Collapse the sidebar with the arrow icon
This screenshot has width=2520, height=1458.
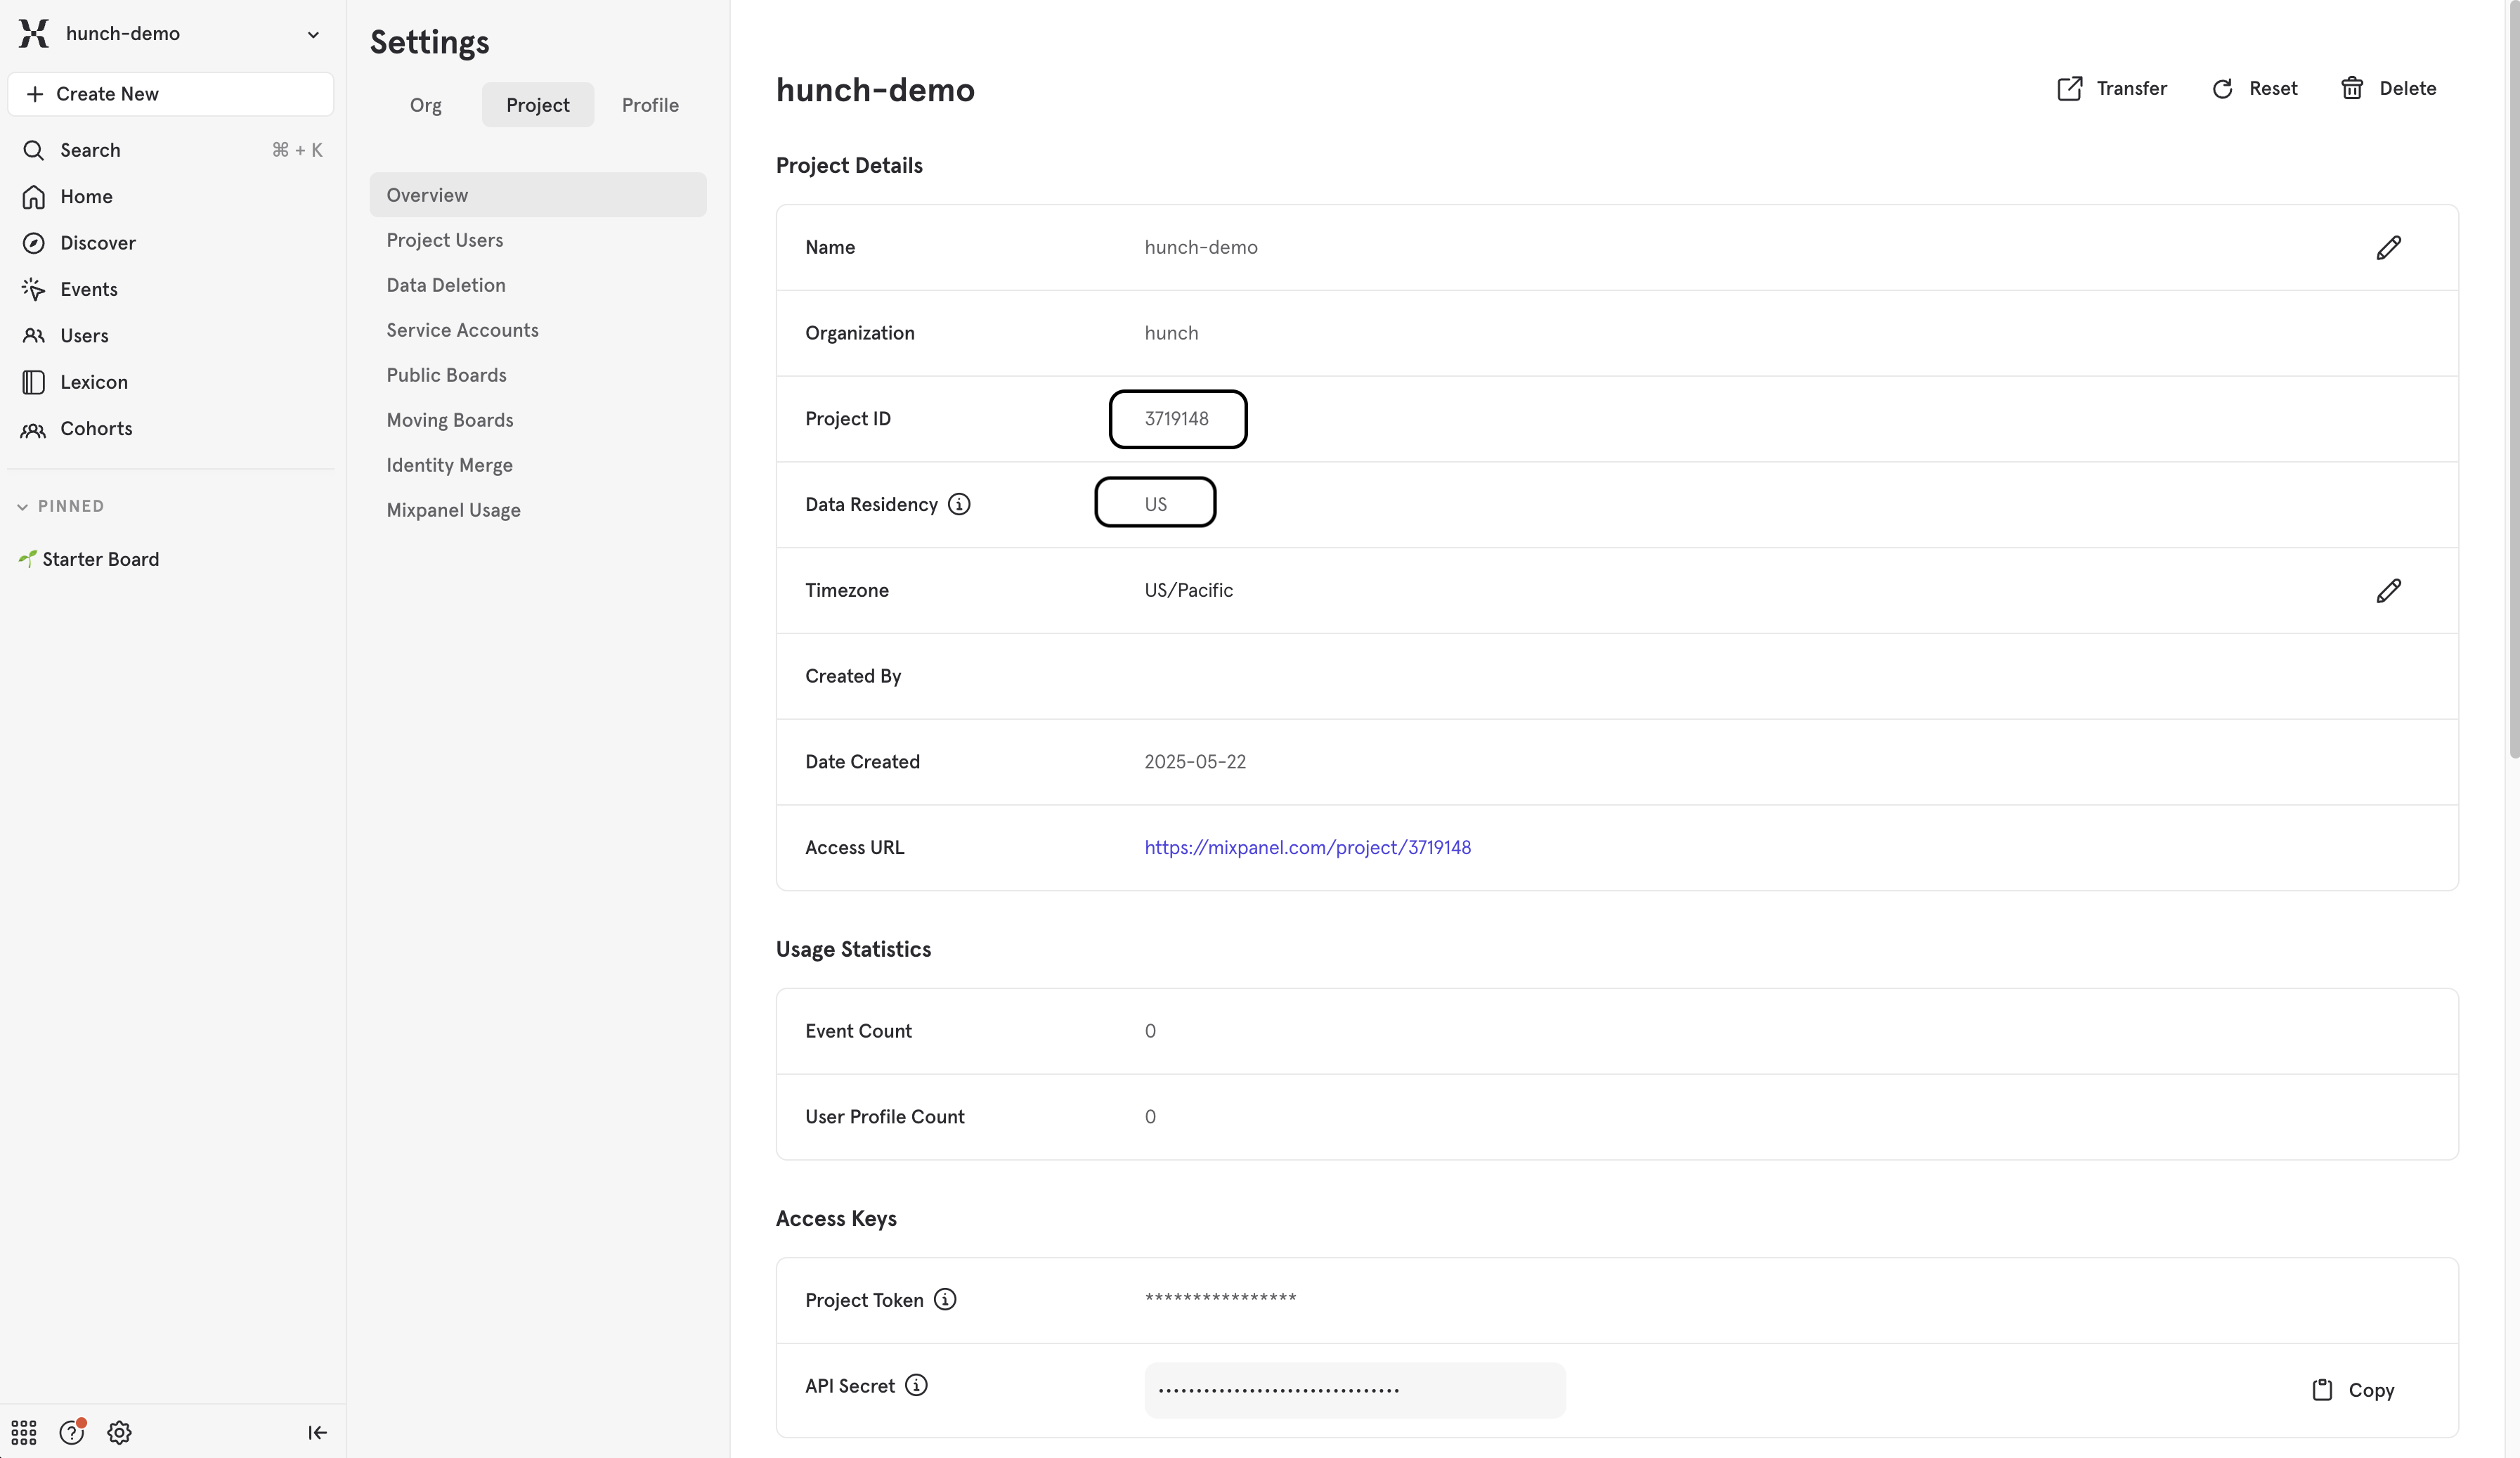coord(316,1432)
